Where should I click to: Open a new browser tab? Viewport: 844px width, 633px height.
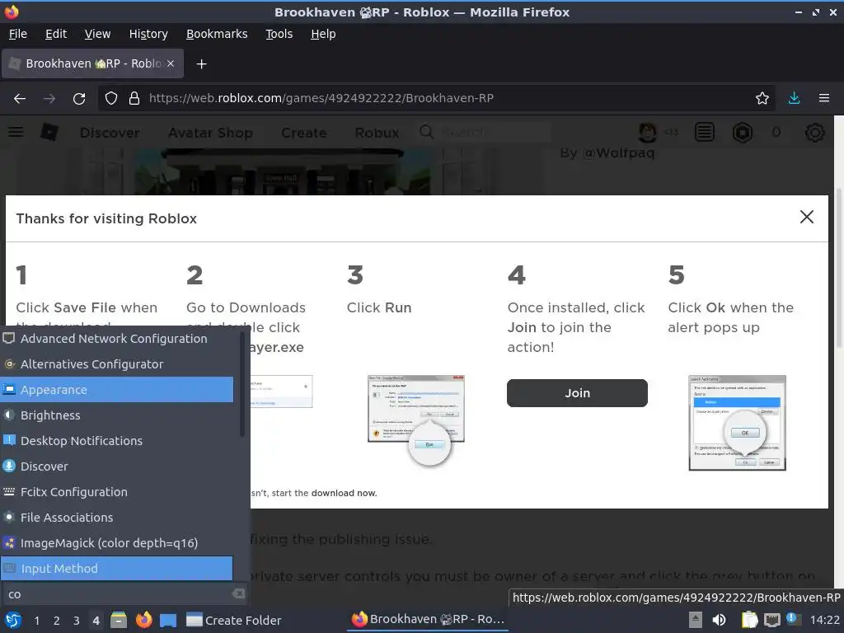201,64
